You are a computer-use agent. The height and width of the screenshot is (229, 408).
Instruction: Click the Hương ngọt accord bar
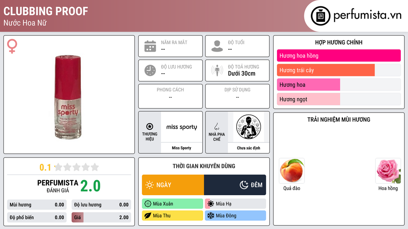[x=339, y=99]
